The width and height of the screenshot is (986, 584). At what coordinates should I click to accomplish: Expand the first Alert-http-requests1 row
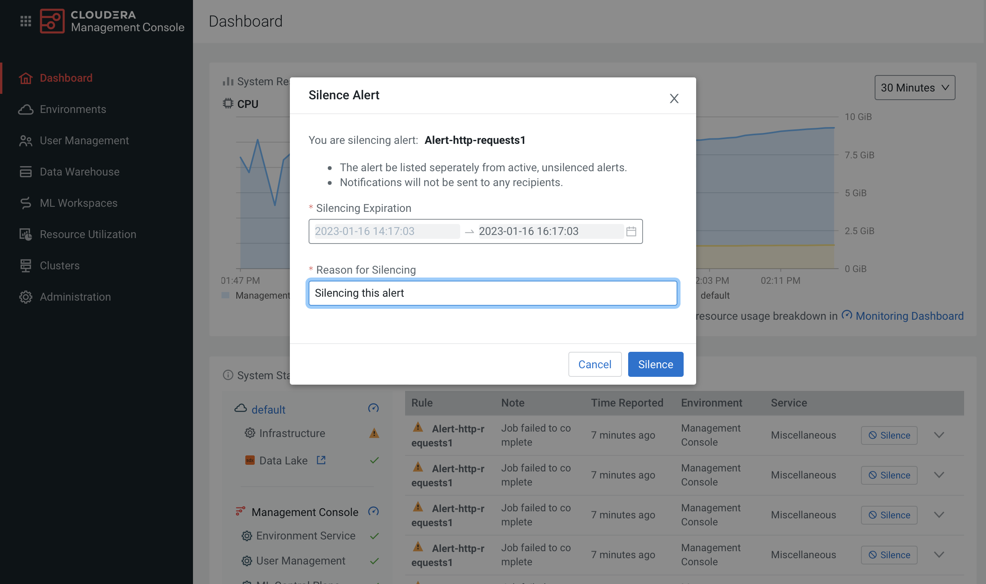(x=939, y=435)
